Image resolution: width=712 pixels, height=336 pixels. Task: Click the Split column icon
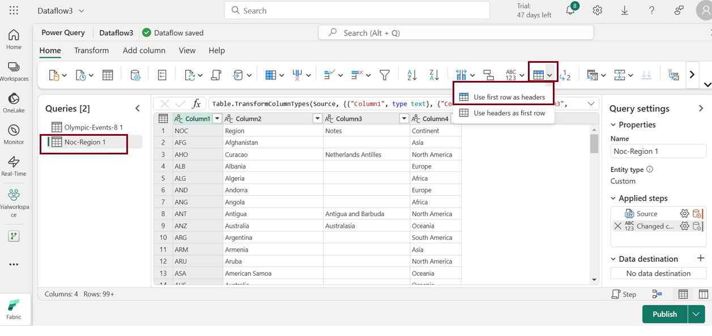[461, 75]
